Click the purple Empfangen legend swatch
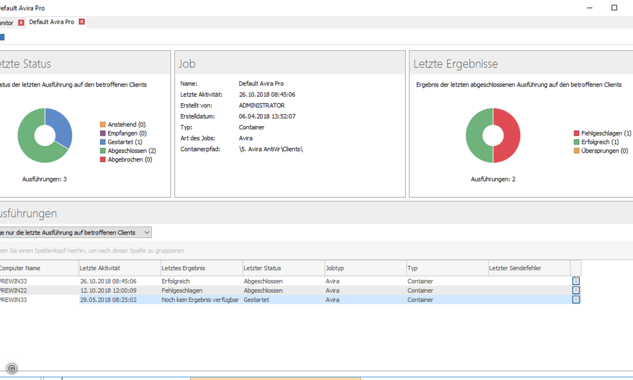Image resolution: width=633 pixels, height=380 pixels. (103, 134)
